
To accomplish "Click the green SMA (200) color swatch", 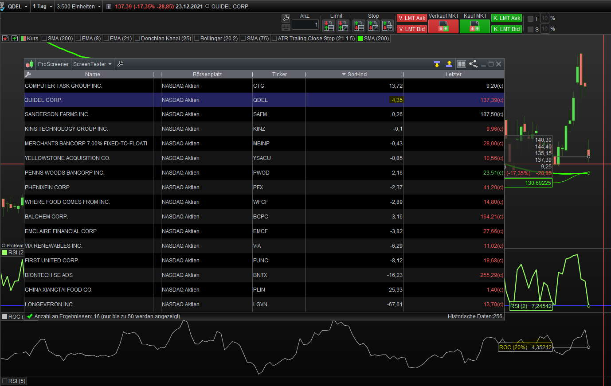I will click(360, 39).
